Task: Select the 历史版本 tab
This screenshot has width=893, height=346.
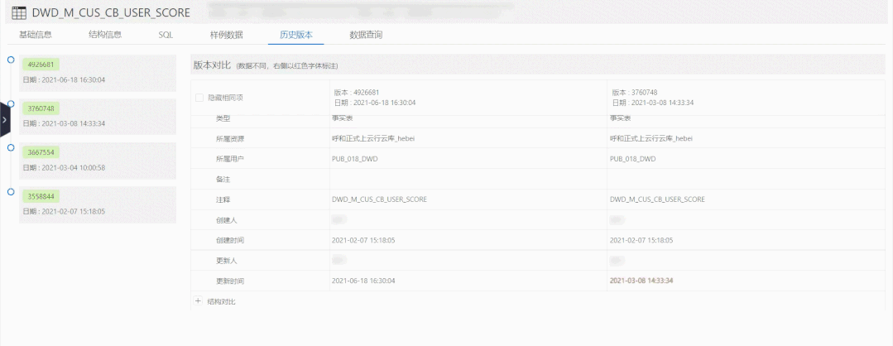Action: 296,35
